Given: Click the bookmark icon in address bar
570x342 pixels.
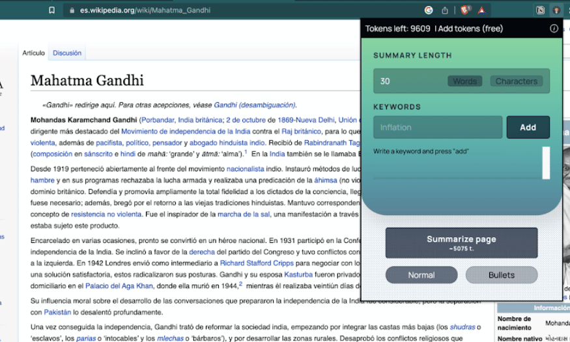Looking at the screenshot, I should pos(52,10).
